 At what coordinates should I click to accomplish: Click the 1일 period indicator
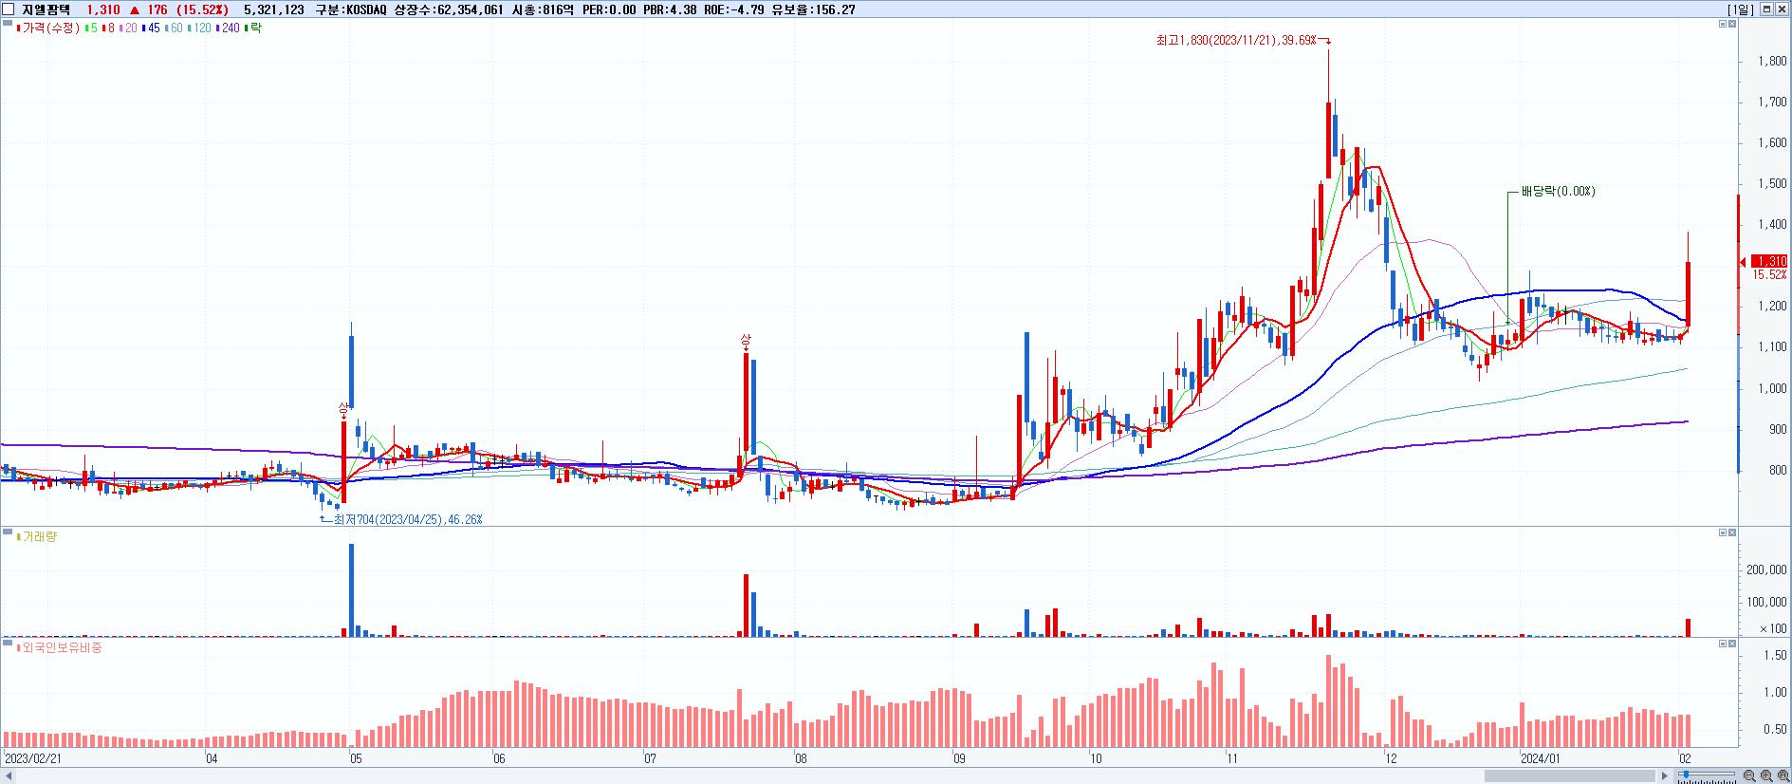click(x=1741, y=9)
